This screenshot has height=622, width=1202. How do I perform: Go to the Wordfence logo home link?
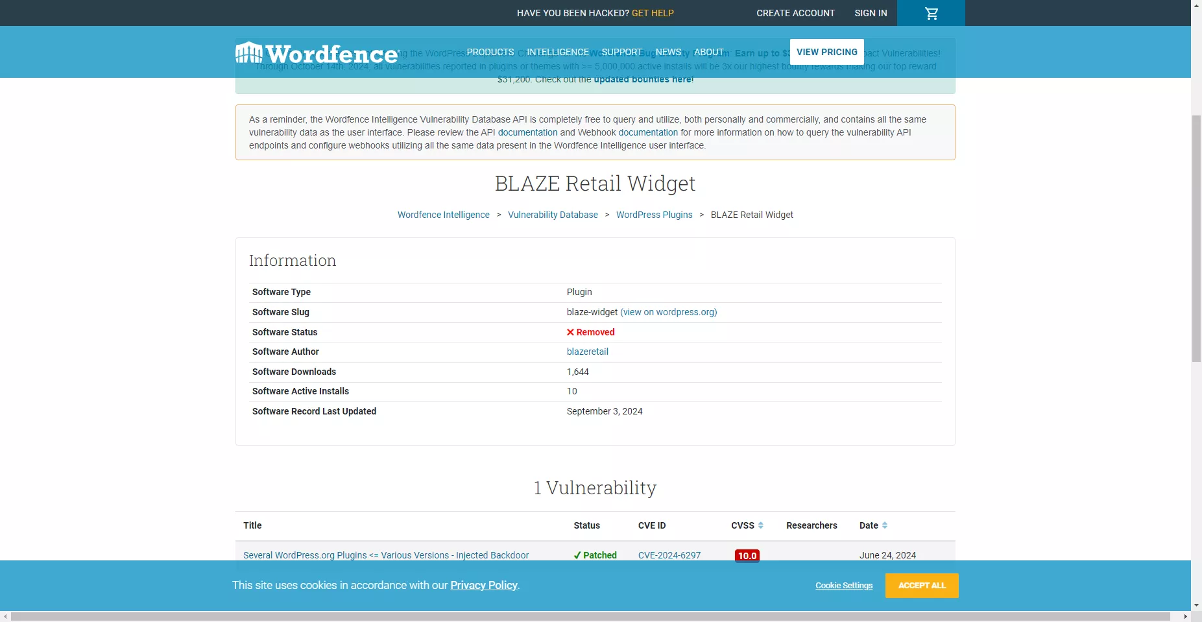[x=317, y=53]
